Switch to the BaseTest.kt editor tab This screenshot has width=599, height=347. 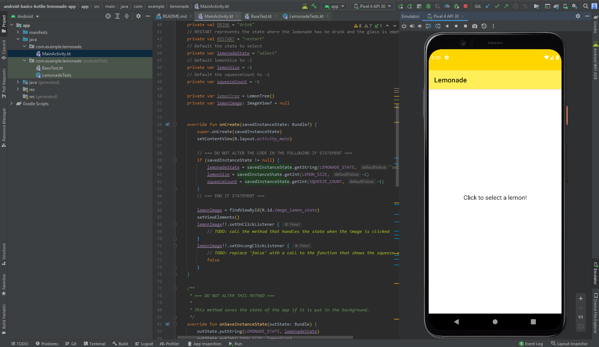261,16
